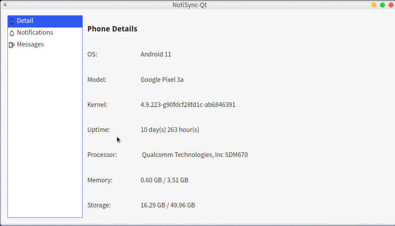Image resolution: width=395 pixels, height=226 pixels.
Task: Minimize the window with the yellow button
Action: coord(374,5)
